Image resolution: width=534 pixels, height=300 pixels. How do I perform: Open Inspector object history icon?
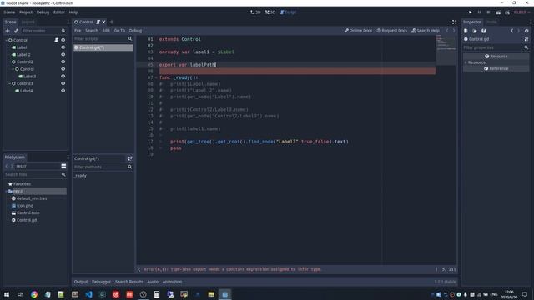[526, 31]
